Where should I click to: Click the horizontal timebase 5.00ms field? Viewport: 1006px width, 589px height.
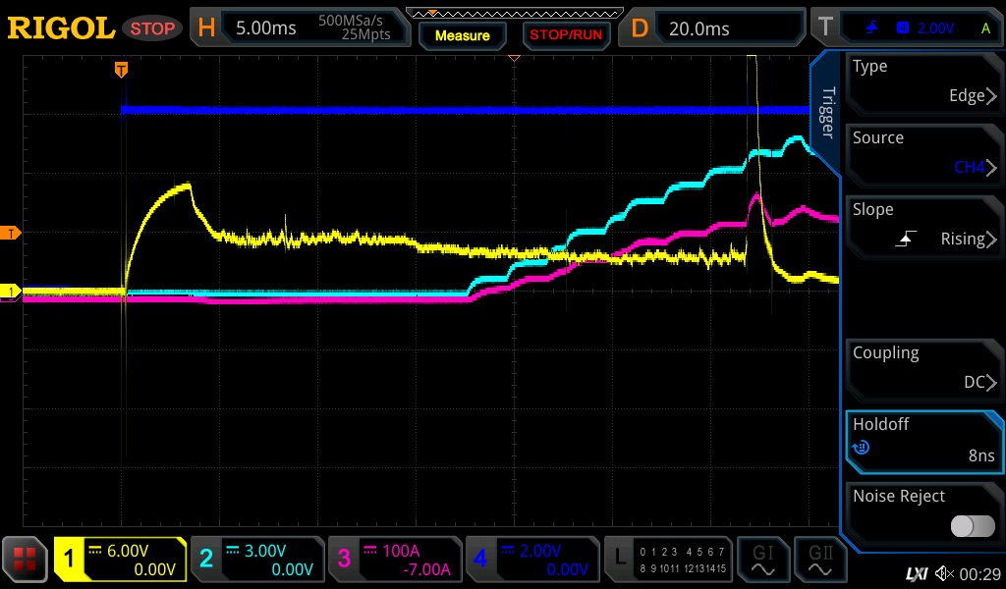pyautogui.click(x=305, y=28)
